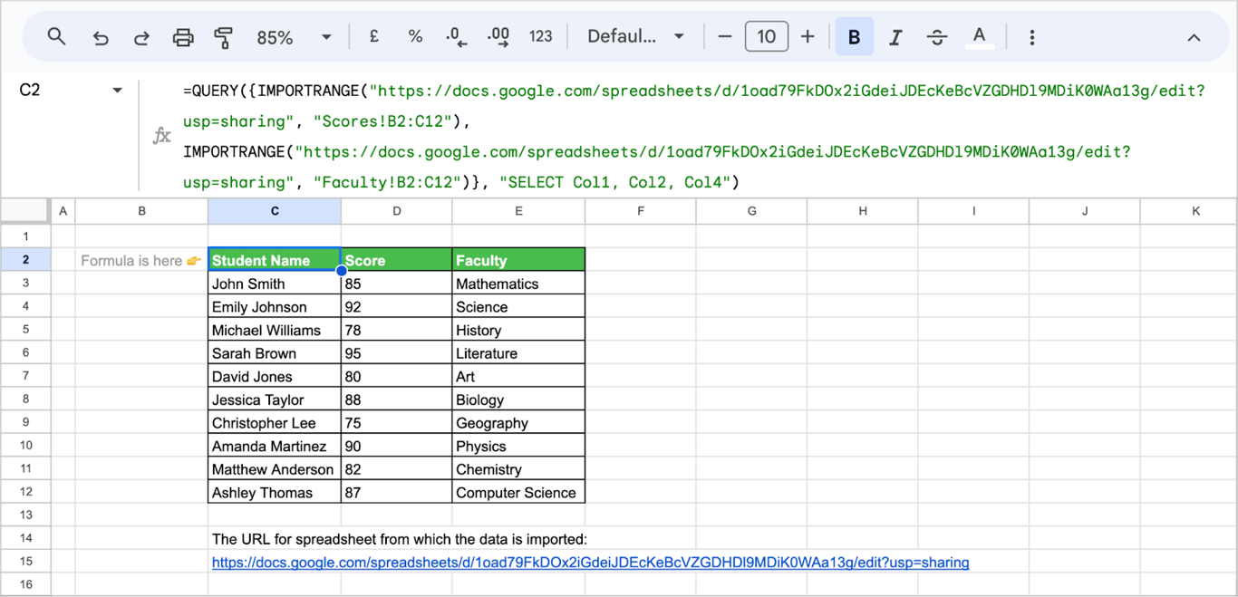The height and width of the screenshot is (597, 1238).
Task: Select column A header
Action: click(63, 211)
